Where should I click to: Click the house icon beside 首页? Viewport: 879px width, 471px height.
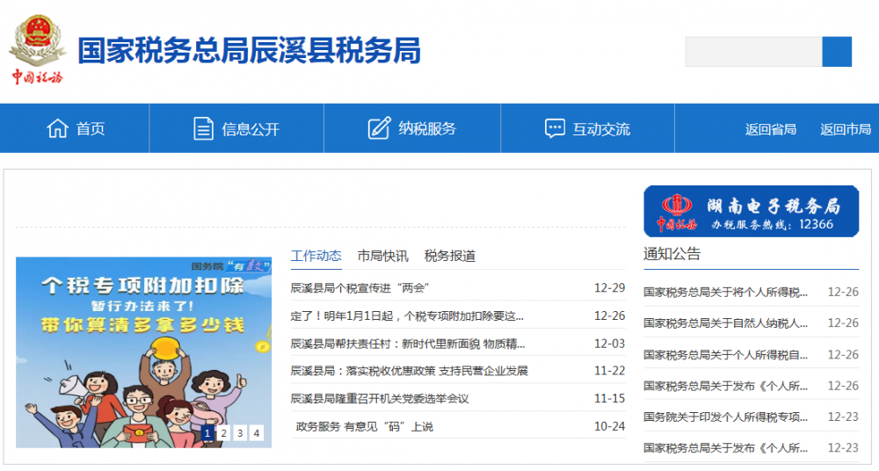pyautogui.click(x=57, y=128)
